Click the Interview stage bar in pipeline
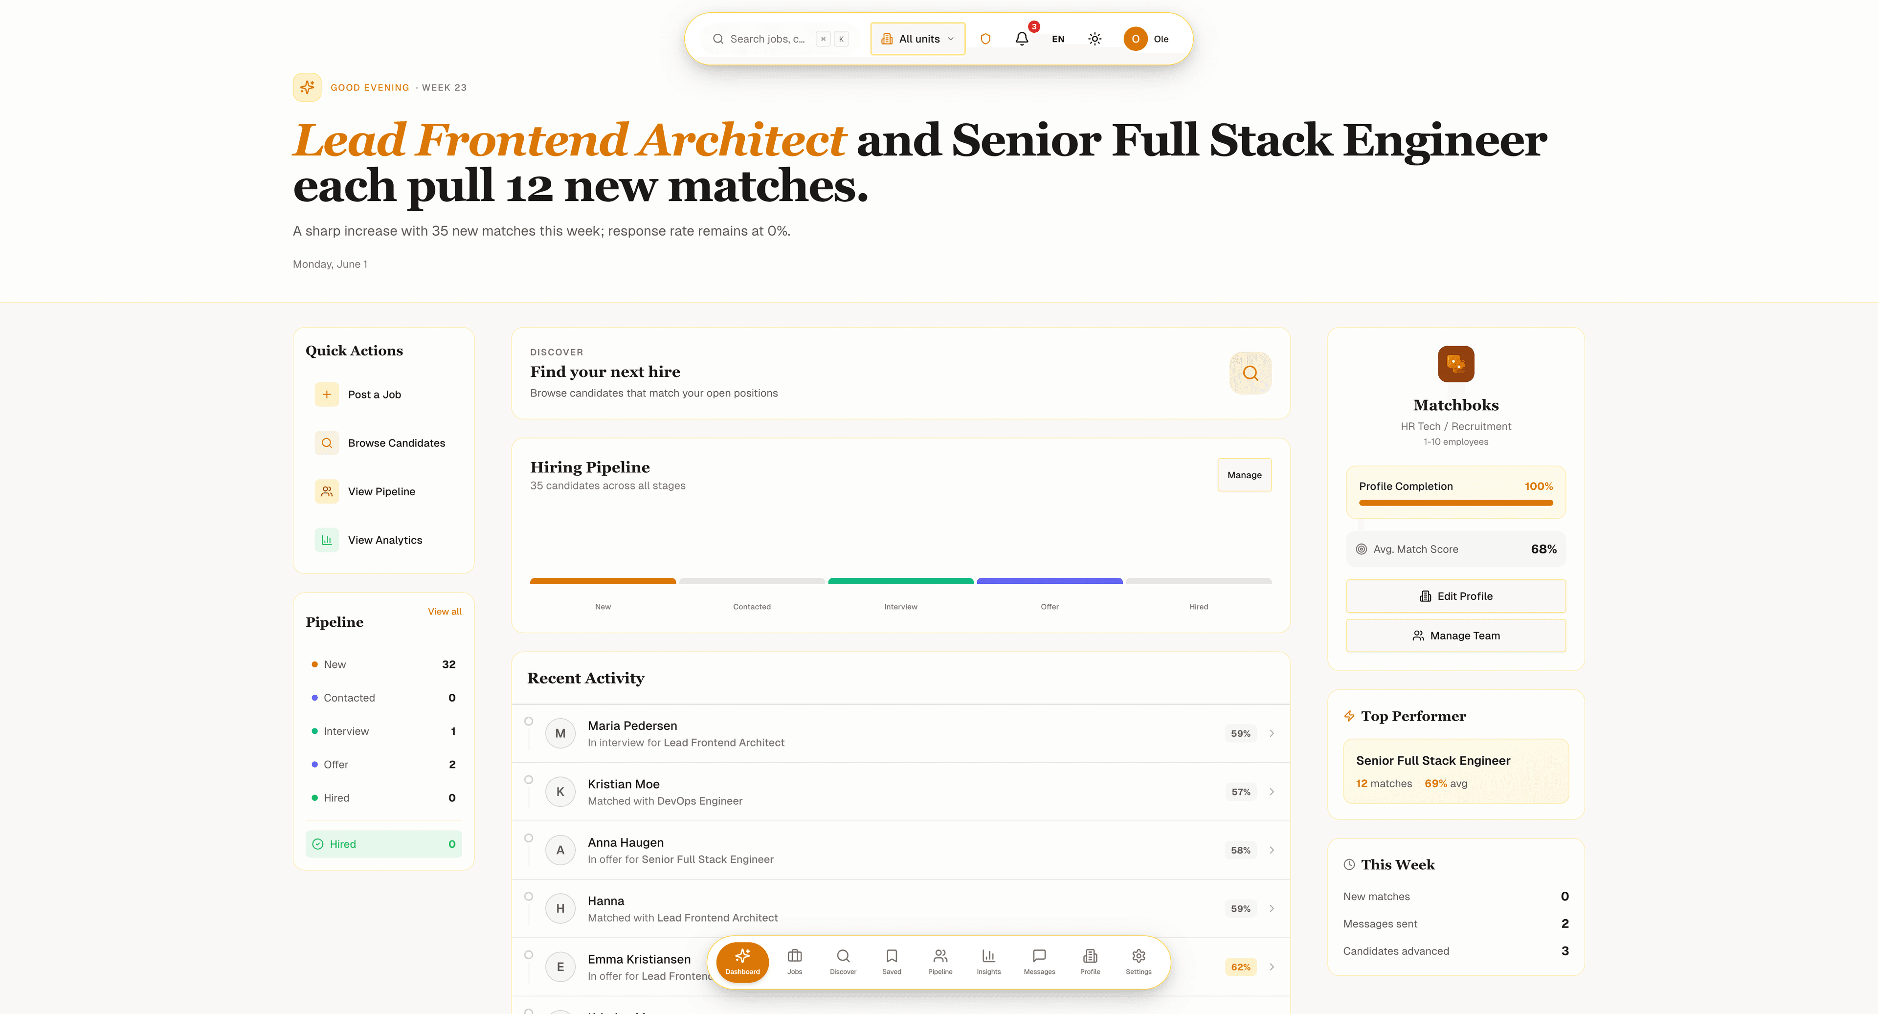This screenshot has width=1878, height=1014. tap(900, 581)
